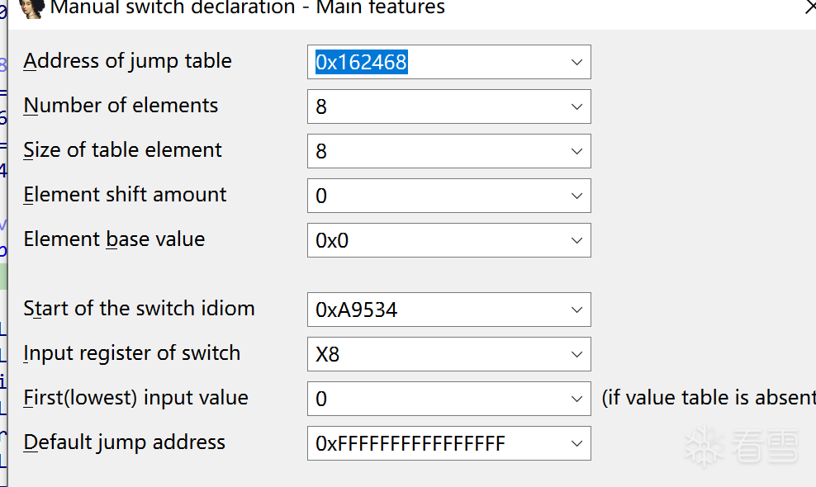Expand Address of jump table dropdown
The width and height of the screenshot is (816, 487).
pos(576,62)
